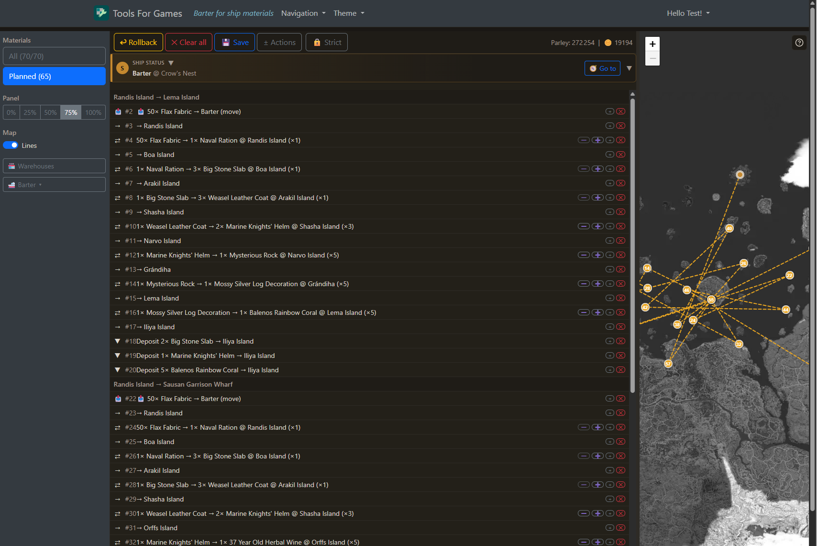
Task: Insert a step after #22 Flax Fabric Barter move
Action: tap(610, 399)
